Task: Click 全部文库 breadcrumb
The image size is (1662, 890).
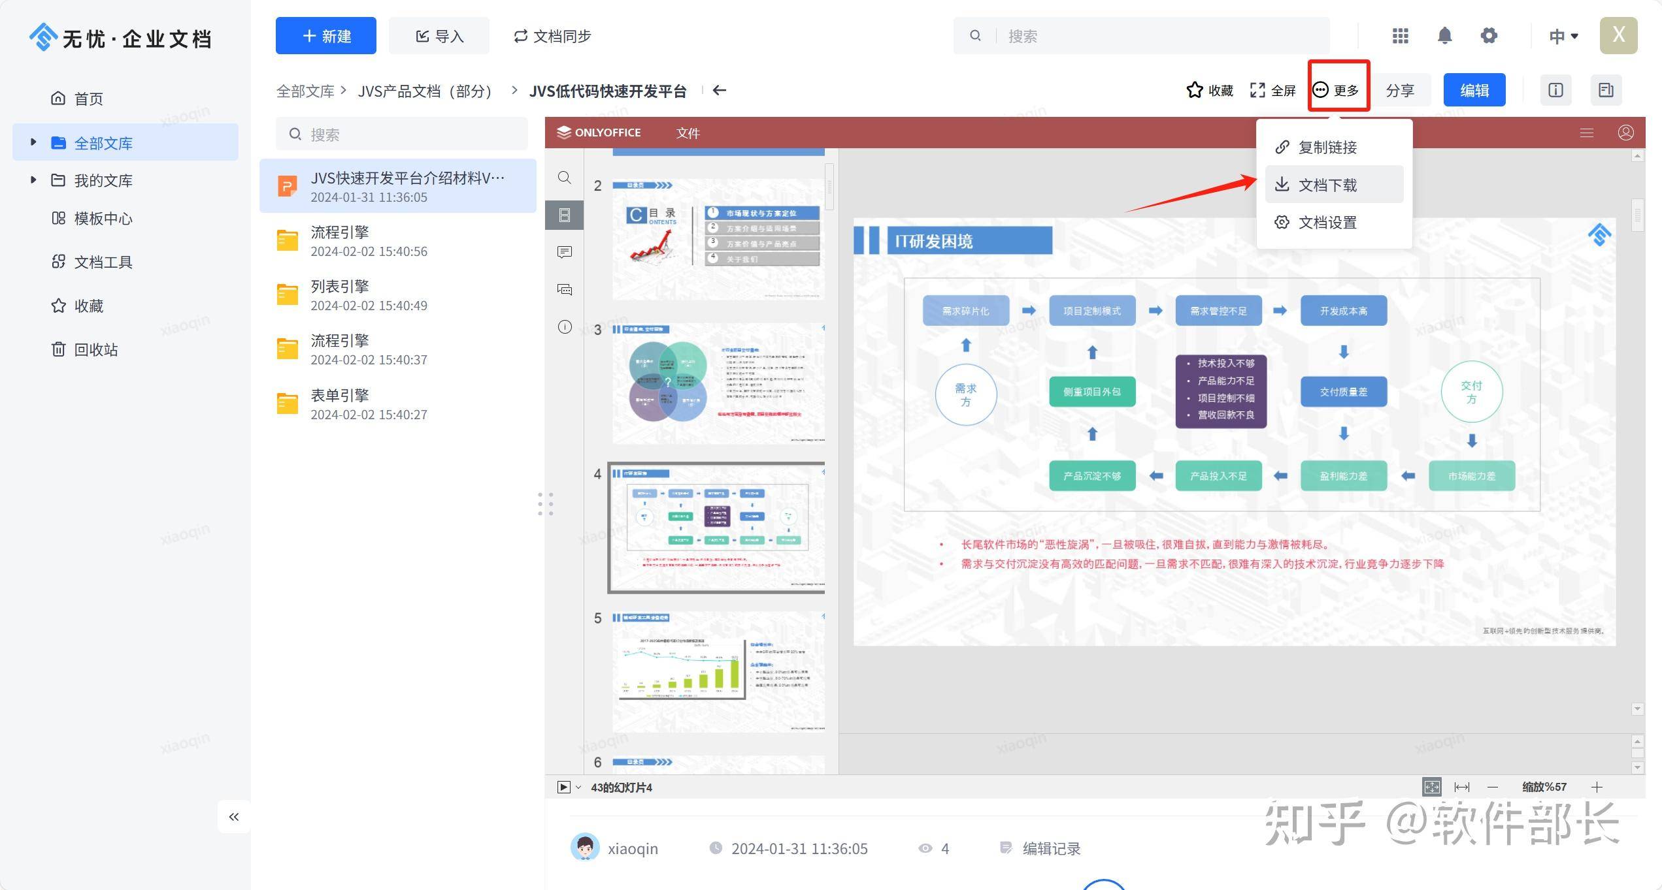Action: (x=305, y=91)
